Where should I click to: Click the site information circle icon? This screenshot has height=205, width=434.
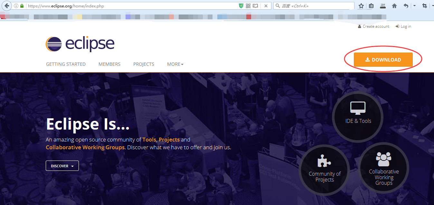(x=16, y=6)
